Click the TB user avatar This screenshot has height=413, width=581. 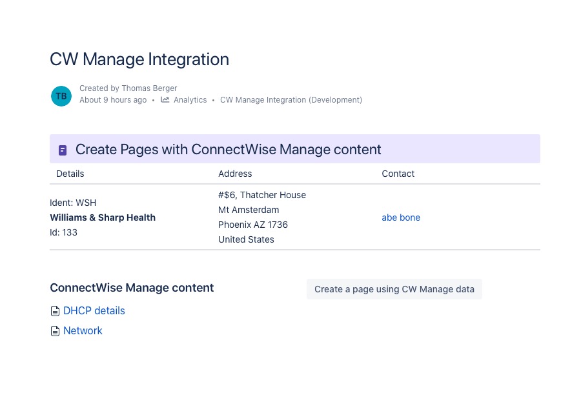[61, 96]
